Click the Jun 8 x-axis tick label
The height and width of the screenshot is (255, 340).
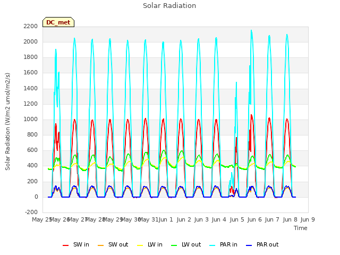290,219
